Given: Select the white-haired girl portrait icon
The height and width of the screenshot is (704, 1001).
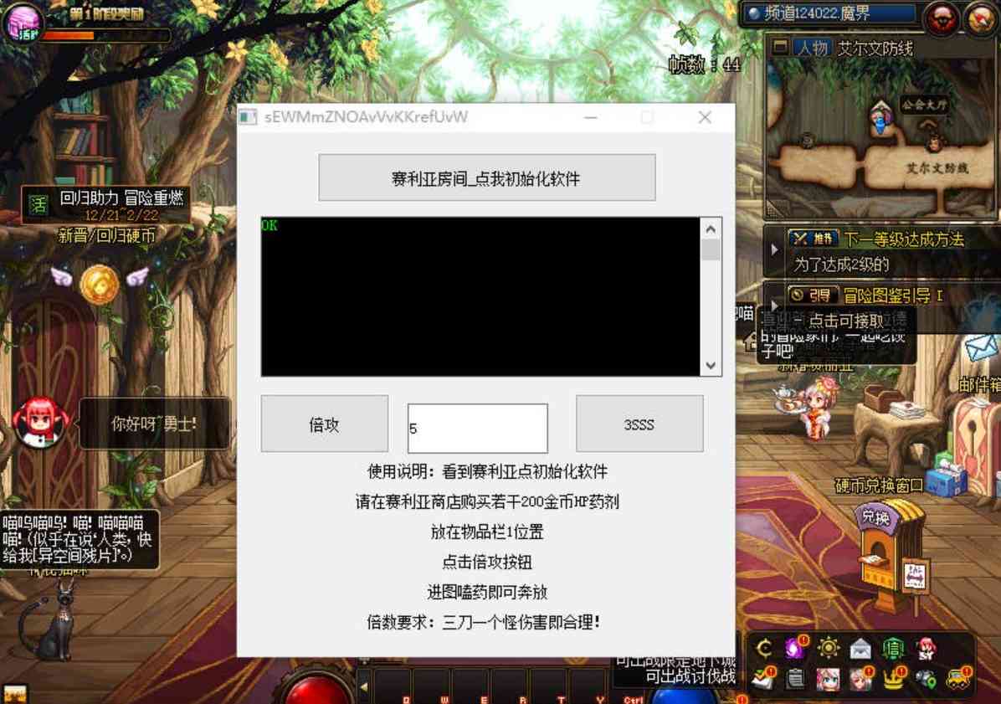Looking at the screenshot, I should (860, 679).
